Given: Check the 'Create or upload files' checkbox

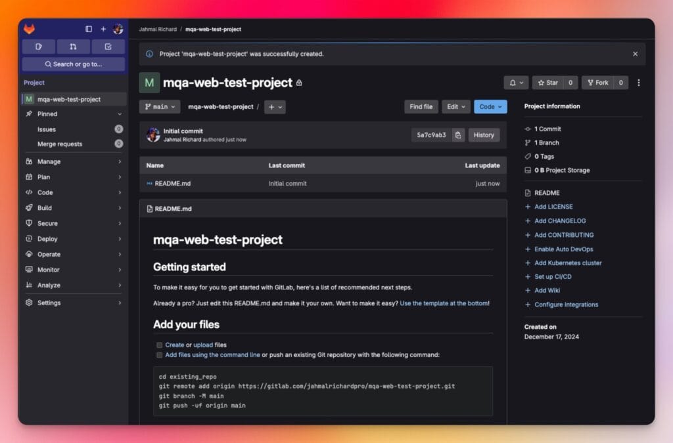Looking at the screenshot, I should pos(159,345).
